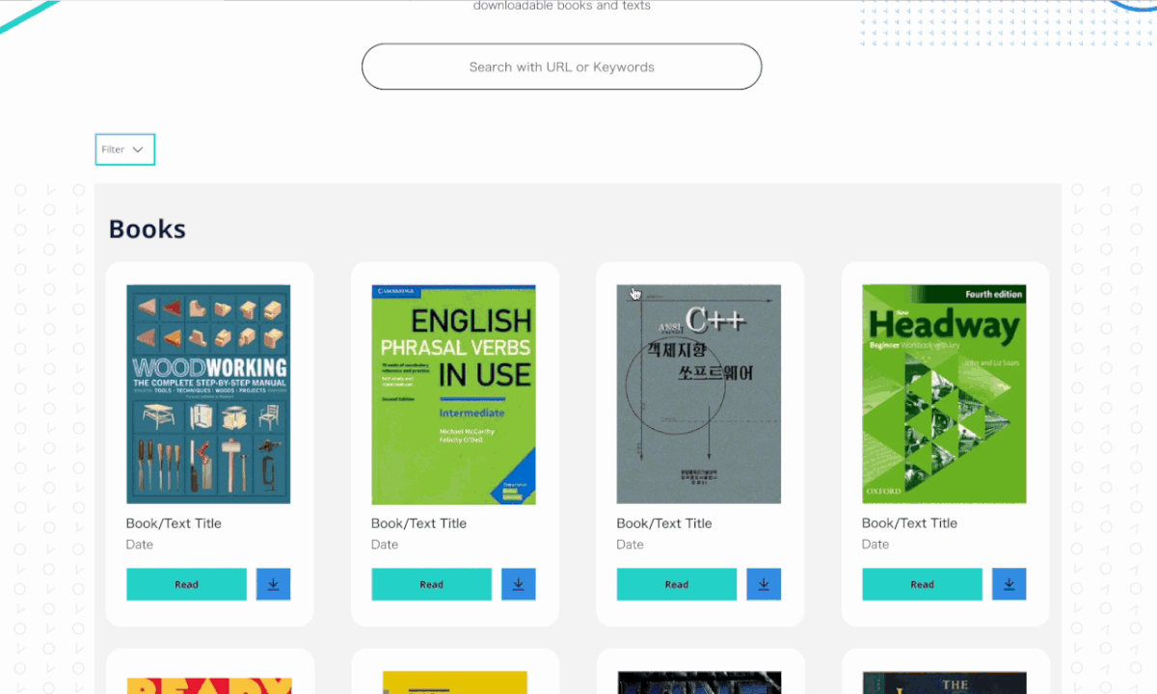Click Book/Text Title under C++ cover
This screenshot has width=1157, height=694.
[x=664, y=523]
